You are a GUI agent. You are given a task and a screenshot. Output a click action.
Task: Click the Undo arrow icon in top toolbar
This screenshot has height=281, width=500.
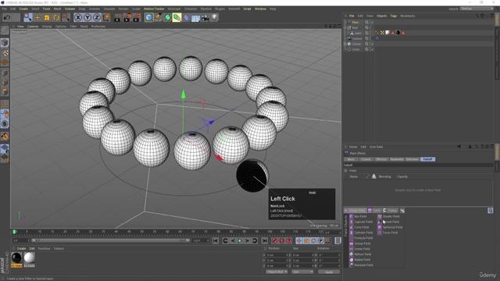pos(7,17)
